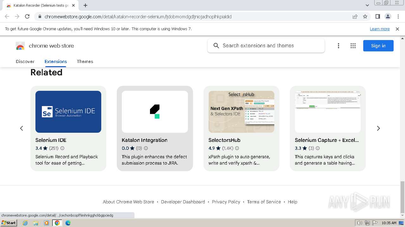The image size is (405, 227).
Task: Reload the current page
Action: click(x=27, y=16)
